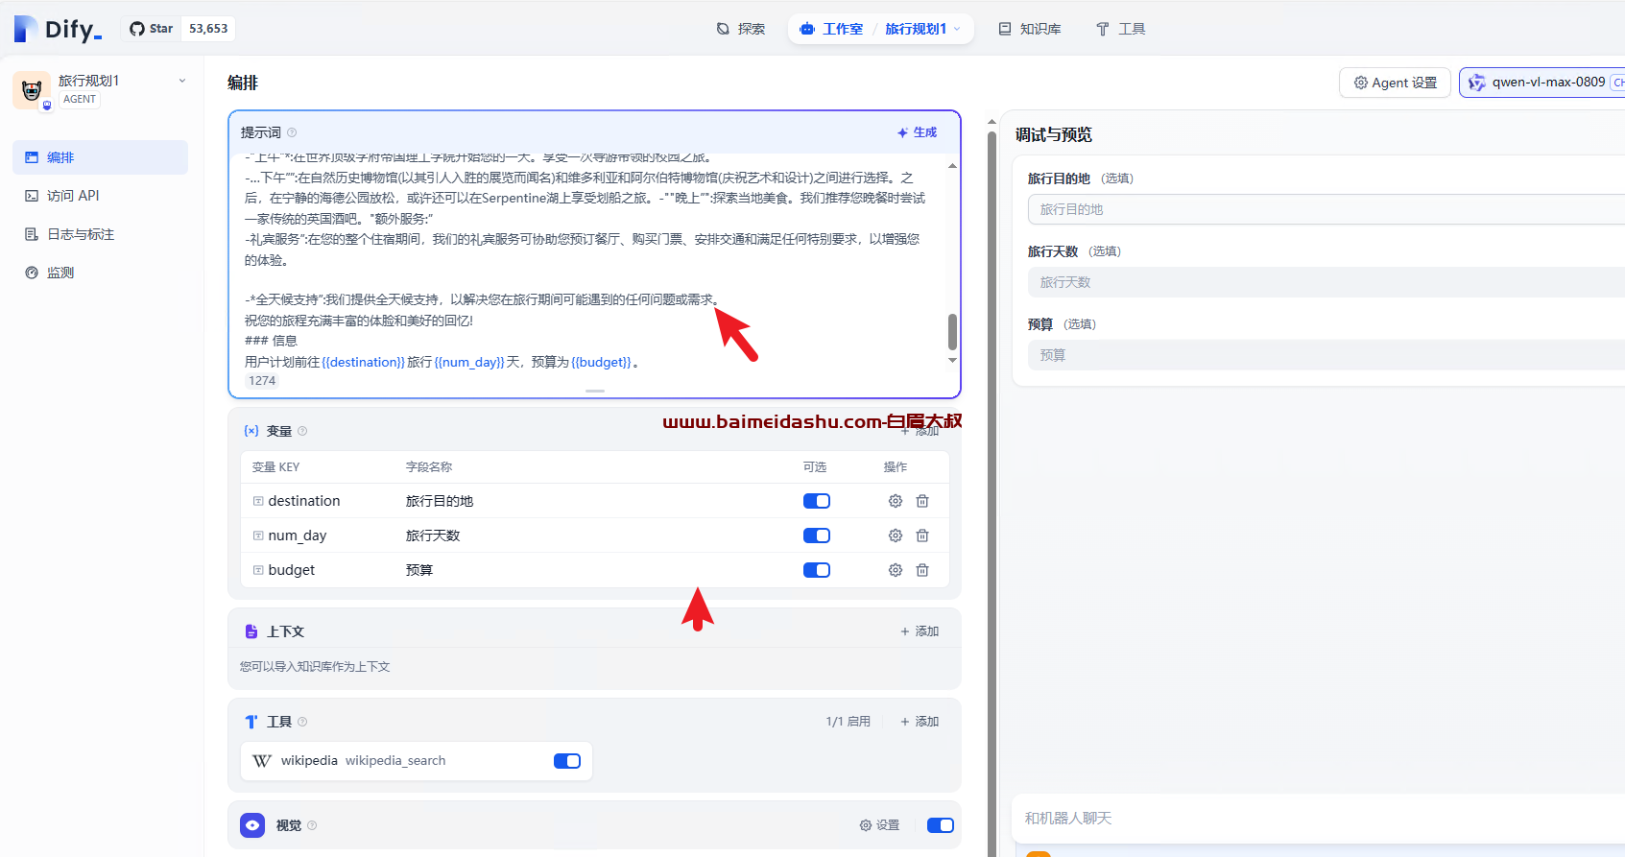Click the 变量 help question icon
The width and height of the screenshot is (1625, 857).
(x=302, y=431)
